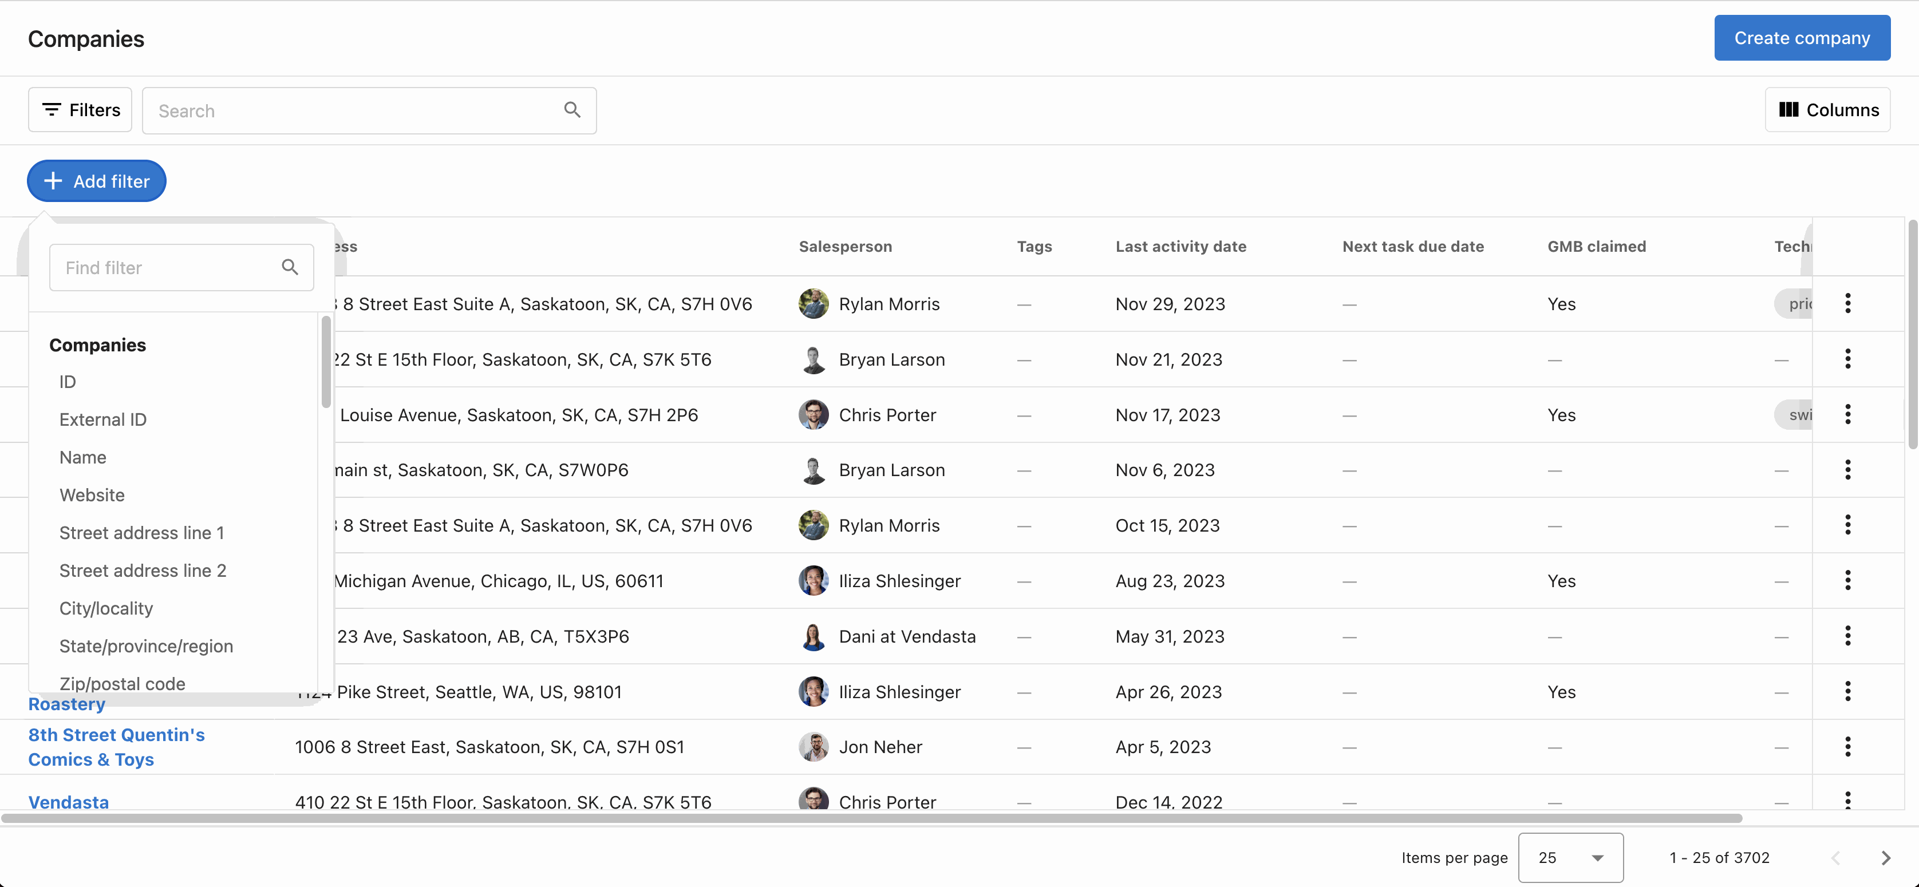
Task: Click the magnifier icon in Find filter box
Action: tap(290, 267)
